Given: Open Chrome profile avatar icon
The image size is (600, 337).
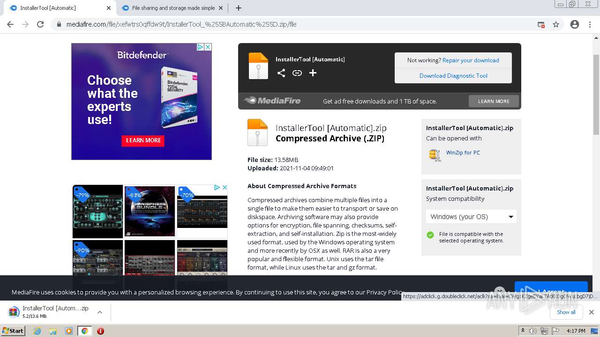Looking at the screenshot, I should [x=575, y=24].
